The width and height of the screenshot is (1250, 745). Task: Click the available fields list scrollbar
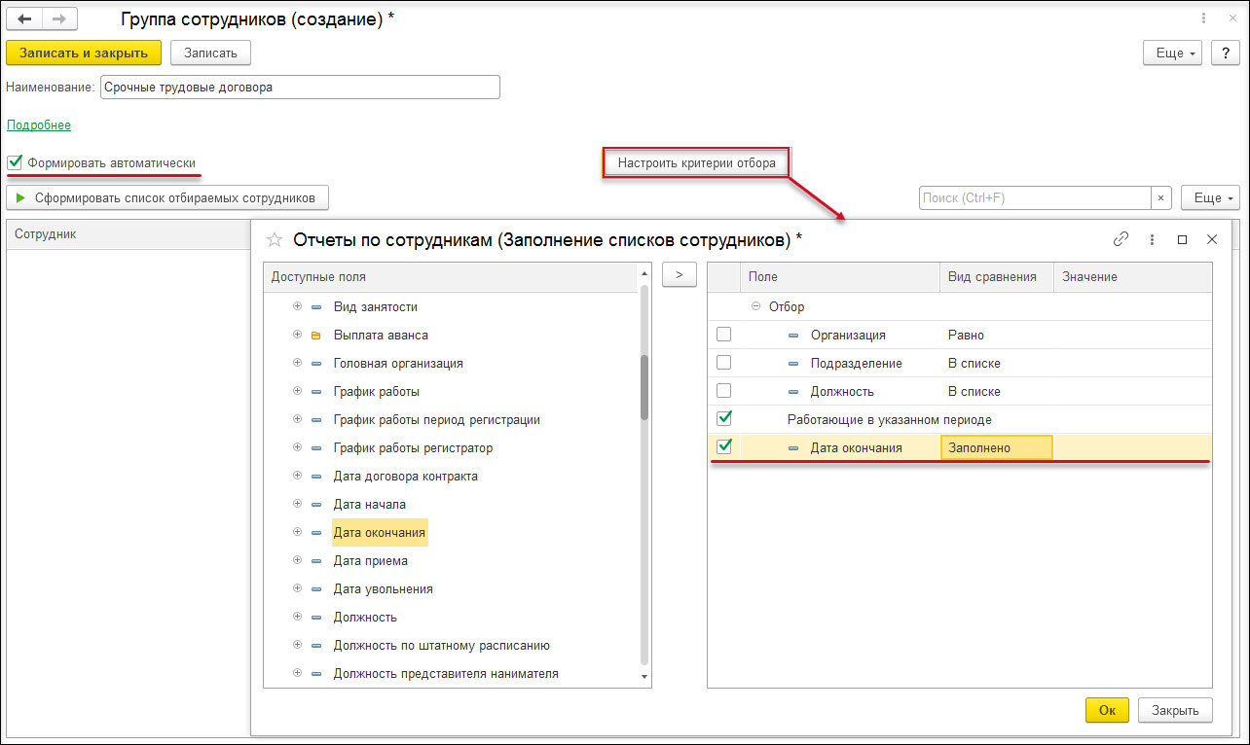pyautogui.click(x=644, y=389)
